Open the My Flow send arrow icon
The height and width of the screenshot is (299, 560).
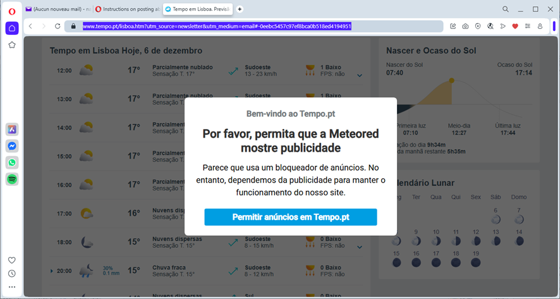pyautogui.click(x=503, y=26)
